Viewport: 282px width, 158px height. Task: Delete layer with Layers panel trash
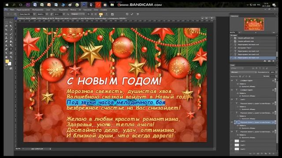point(274,154)
